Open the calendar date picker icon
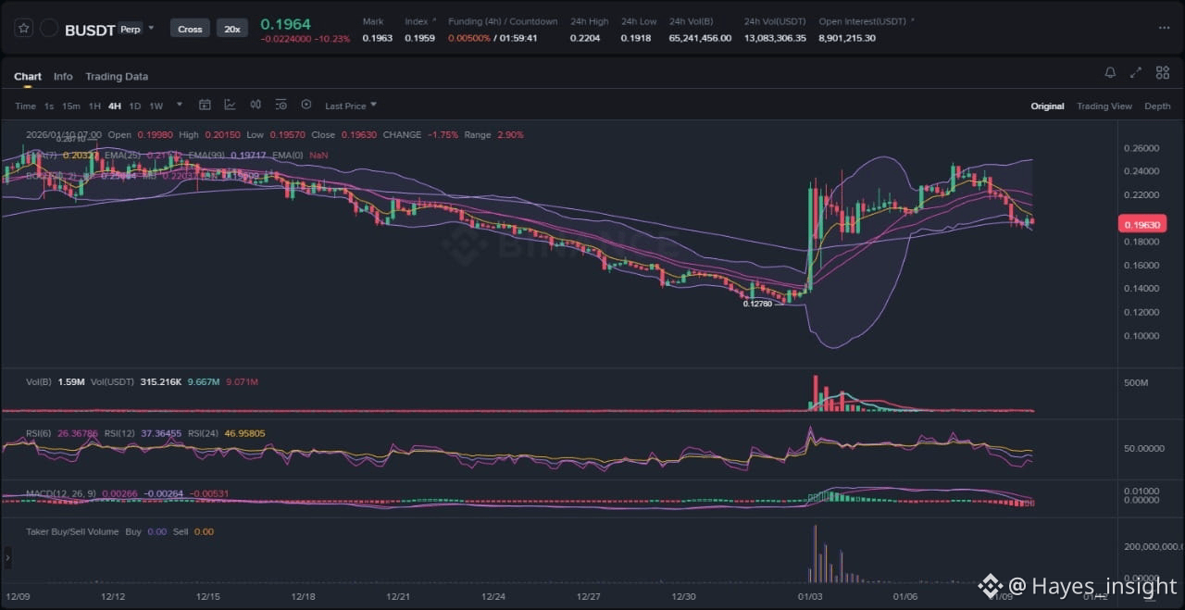 point(206,106)
